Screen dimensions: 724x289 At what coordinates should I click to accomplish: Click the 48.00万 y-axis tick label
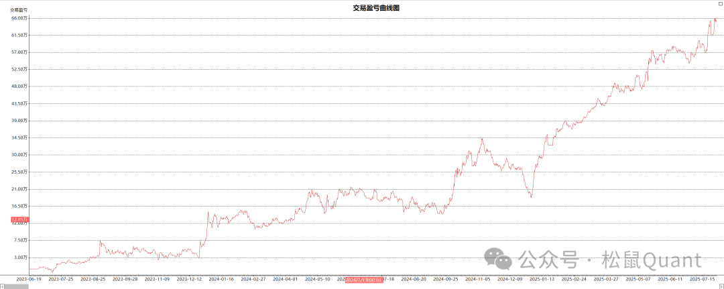click(19, 86)
